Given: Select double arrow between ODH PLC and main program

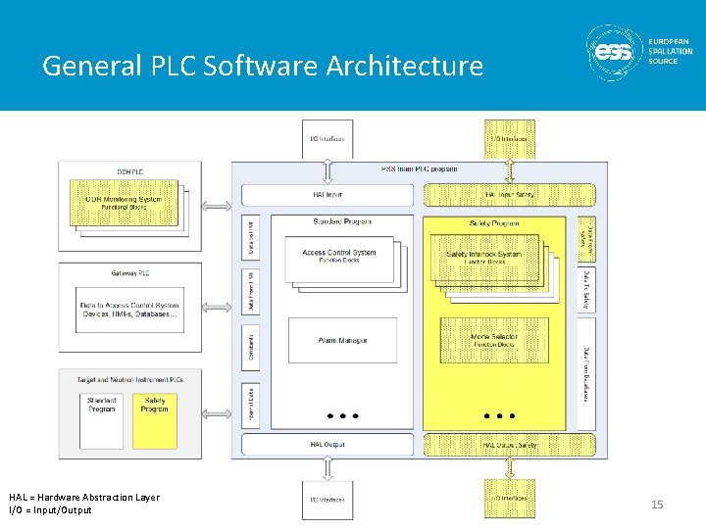Looking at the screenshot, I should (217, 207).
